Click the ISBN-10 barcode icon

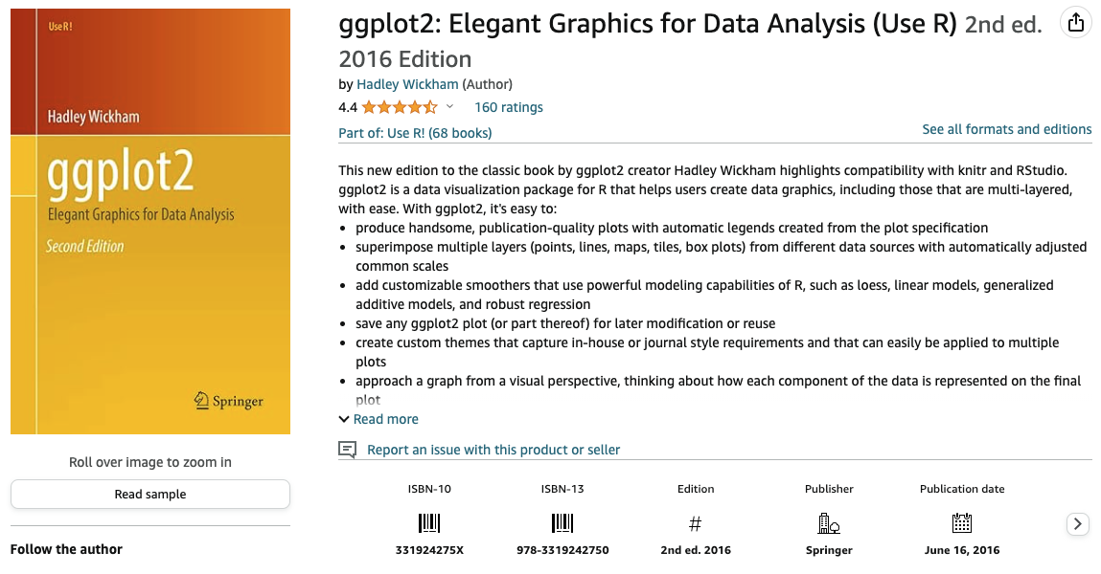tap(429, 523)
